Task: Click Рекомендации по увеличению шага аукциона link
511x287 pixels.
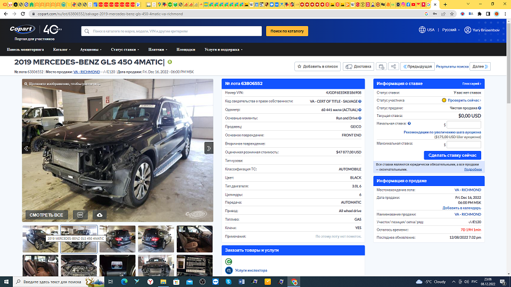Action: coord(442,132)
